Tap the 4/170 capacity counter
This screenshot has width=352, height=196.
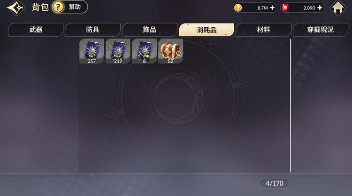pos(275,183)
